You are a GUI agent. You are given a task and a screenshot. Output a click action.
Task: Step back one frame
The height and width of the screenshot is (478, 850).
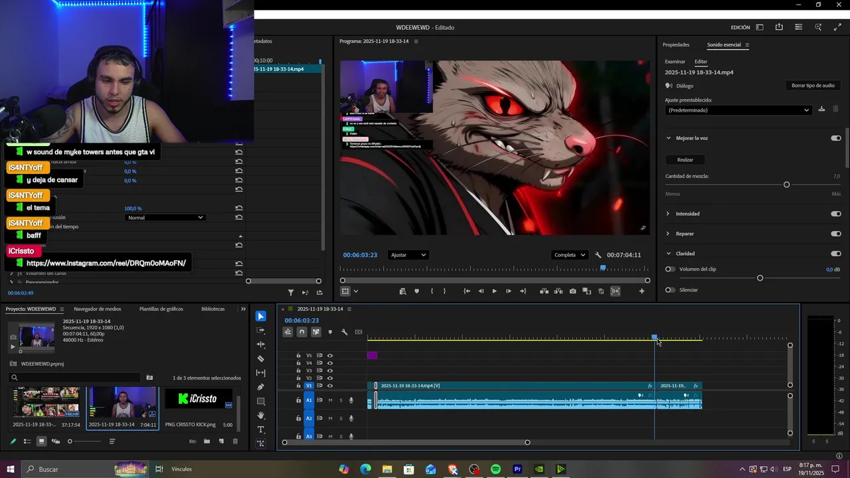(x=481, y=291)
